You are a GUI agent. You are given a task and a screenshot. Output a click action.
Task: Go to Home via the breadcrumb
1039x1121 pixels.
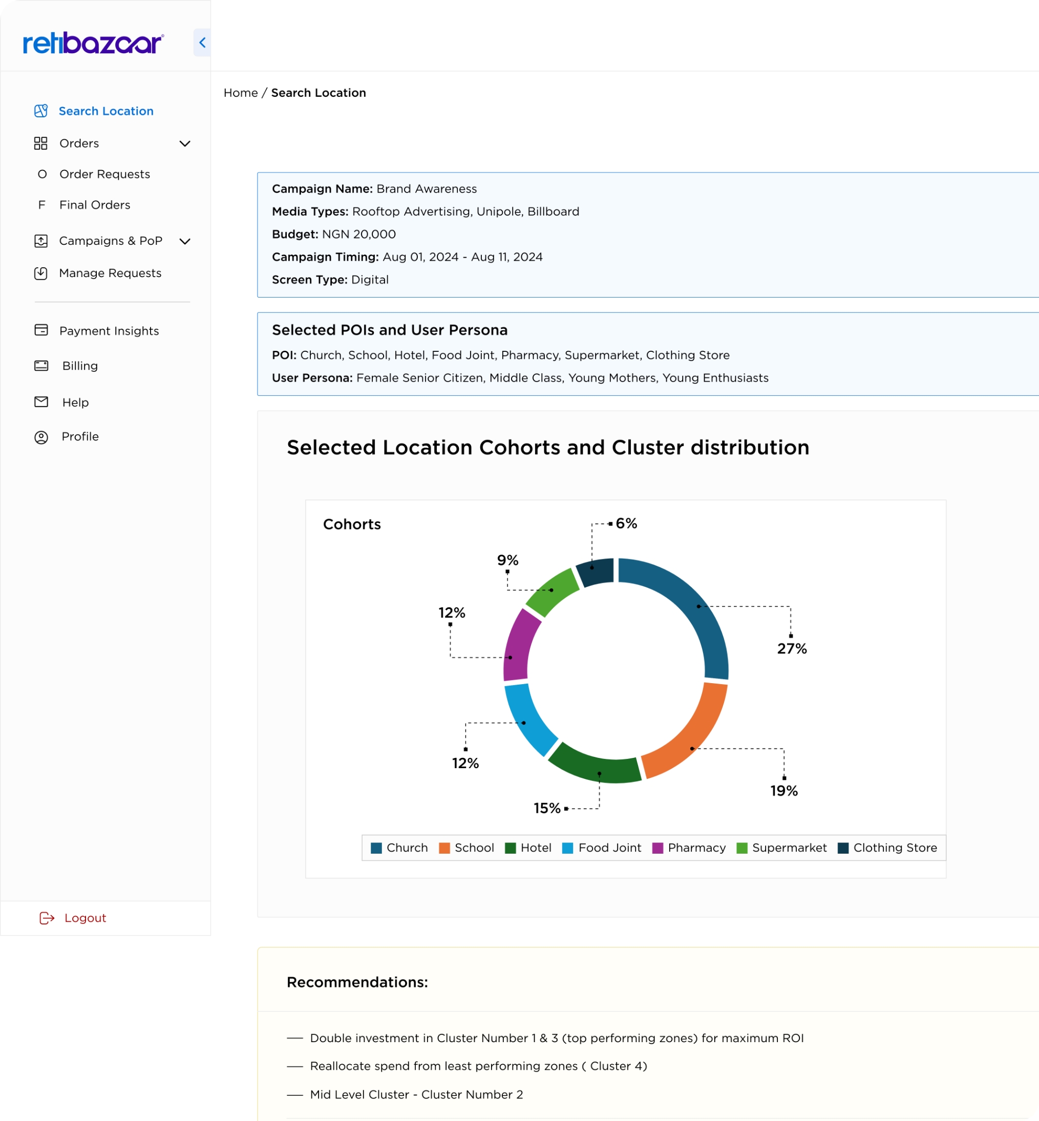(x=241, y=93)
